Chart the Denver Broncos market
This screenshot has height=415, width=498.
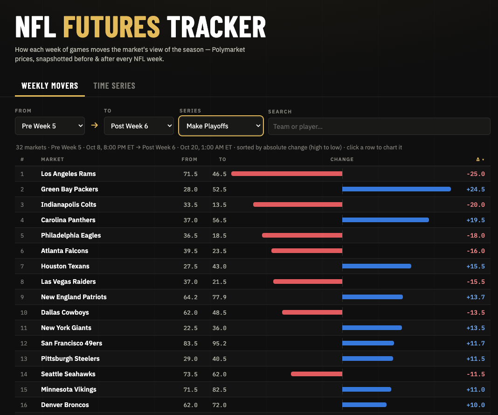(252, 405)
